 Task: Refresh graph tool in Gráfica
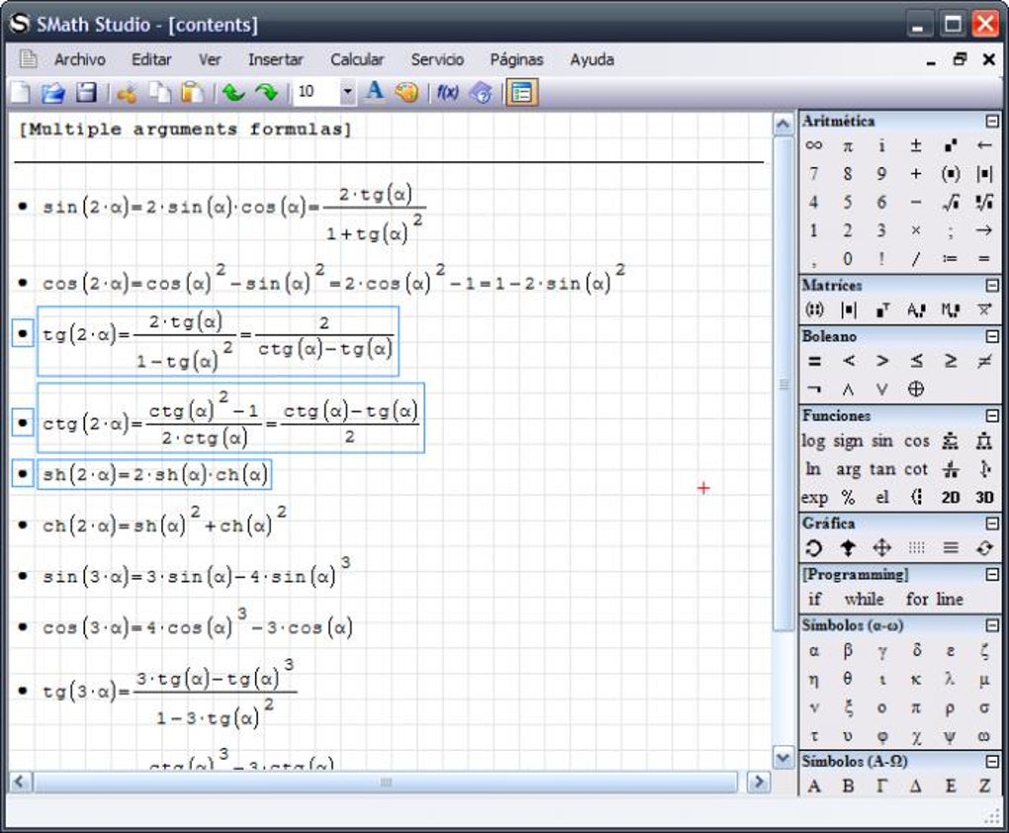[984, 548]
